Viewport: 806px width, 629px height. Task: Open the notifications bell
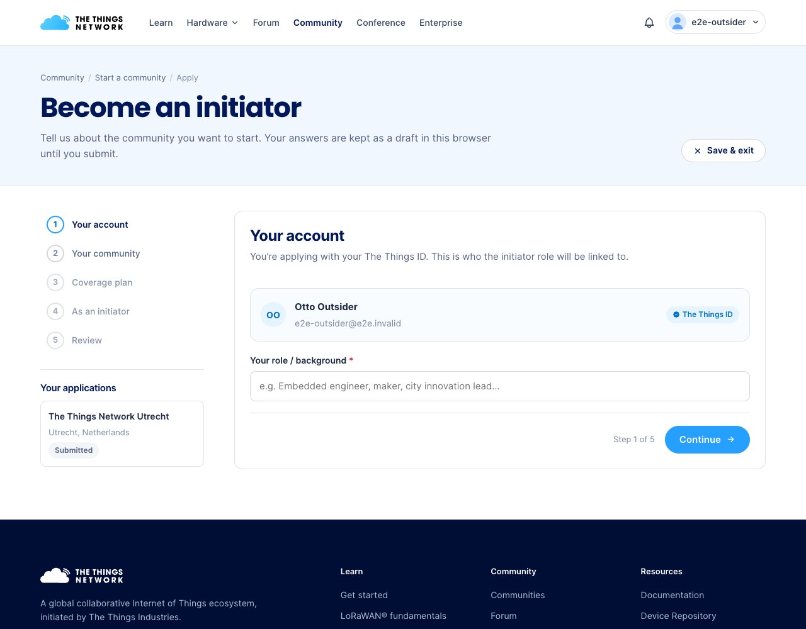[x=649, y=23]
